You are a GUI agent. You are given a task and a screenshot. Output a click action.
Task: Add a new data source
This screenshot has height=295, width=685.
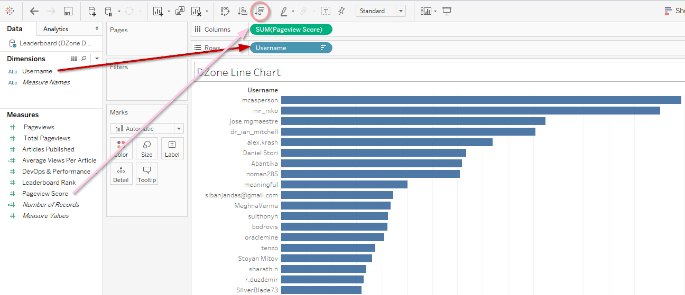pyautogui.click(x=92, y=11)
